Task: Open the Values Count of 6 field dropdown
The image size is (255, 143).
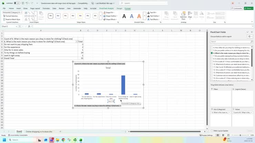Action: tap(251, 112)
